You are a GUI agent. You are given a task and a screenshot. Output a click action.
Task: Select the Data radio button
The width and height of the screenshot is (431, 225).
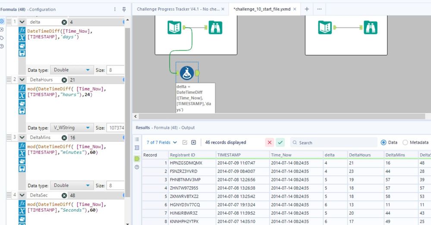pyautogui.click(x=384, y=142)
